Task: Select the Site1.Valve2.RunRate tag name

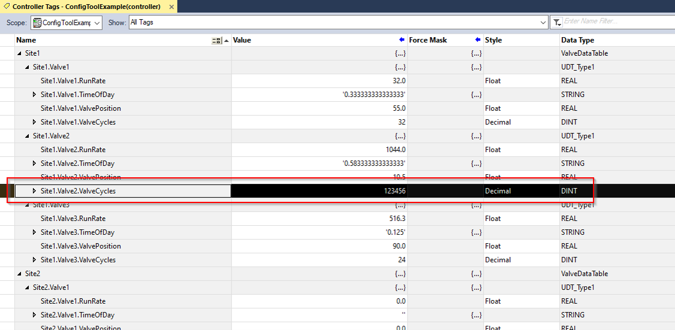Action: pyautogui.click(x=73, y=149)
